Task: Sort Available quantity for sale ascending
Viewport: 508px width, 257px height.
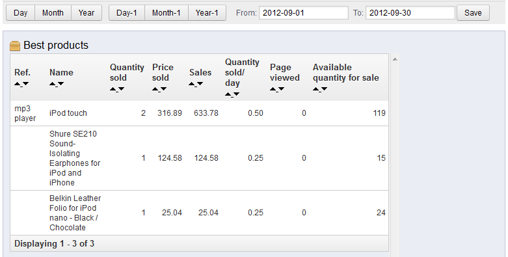Action: (x=316, y=89)
